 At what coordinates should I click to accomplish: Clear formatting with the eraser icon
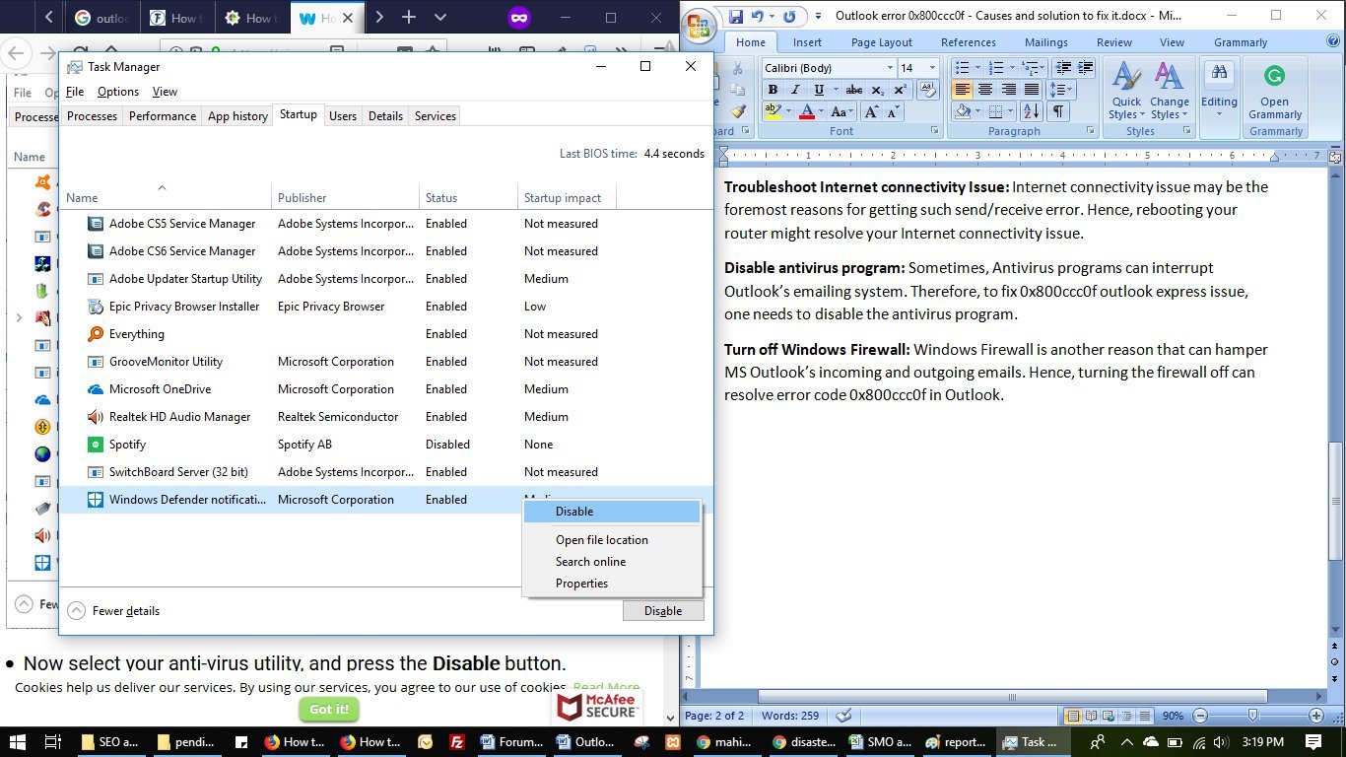tap(927, 90)
